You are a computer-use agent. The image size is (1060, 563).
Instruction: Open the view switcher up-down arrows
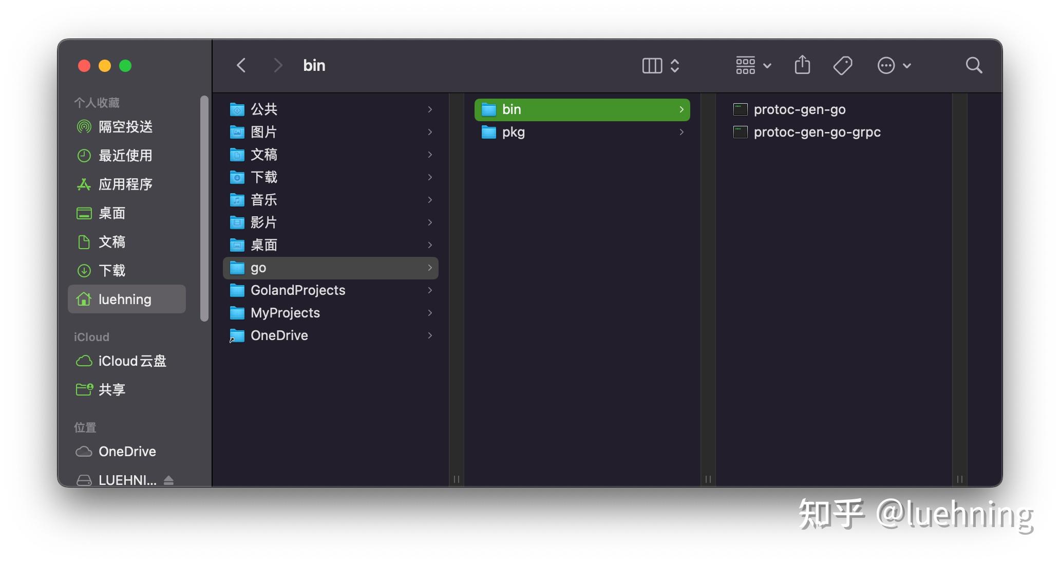pyautogui.click(x=675, y=66)
